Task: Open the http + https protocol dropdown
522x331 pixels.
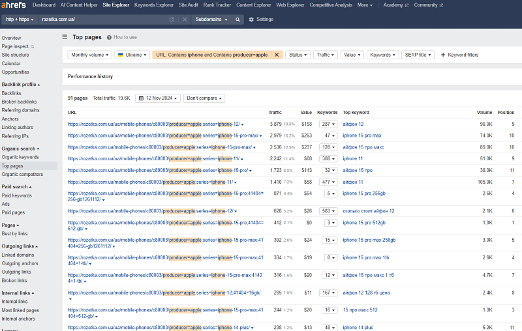Action: tap(20, 20)
